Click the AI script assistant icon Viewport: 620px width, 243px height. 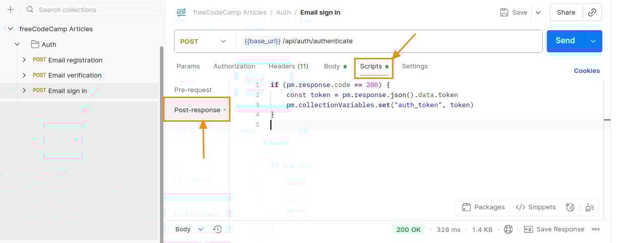click(570, 207)
